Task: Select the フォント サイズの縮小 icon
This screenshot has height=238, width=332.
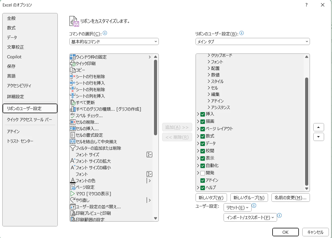Action: pyautogui.click(x=73, y=168)
